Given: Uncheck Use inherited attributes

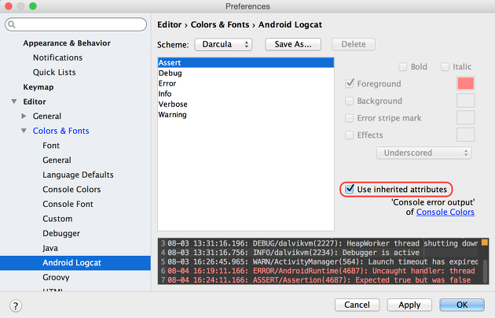Looking at the screenshot, I should [x=350, y=189].
